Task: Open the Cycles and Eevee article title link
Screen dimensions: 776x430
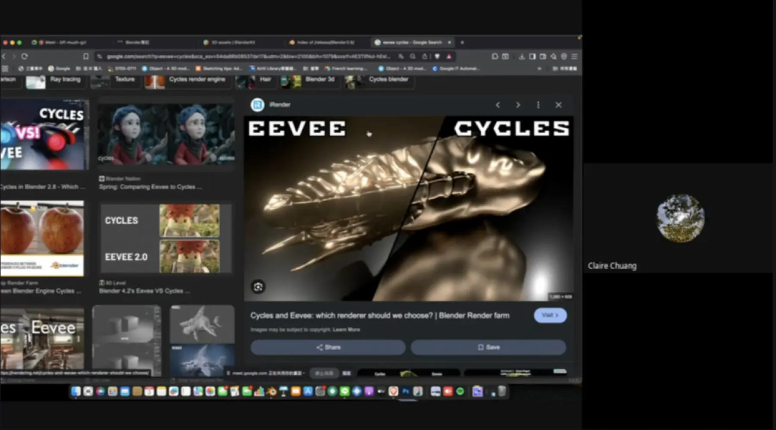Action: point(380,316)
